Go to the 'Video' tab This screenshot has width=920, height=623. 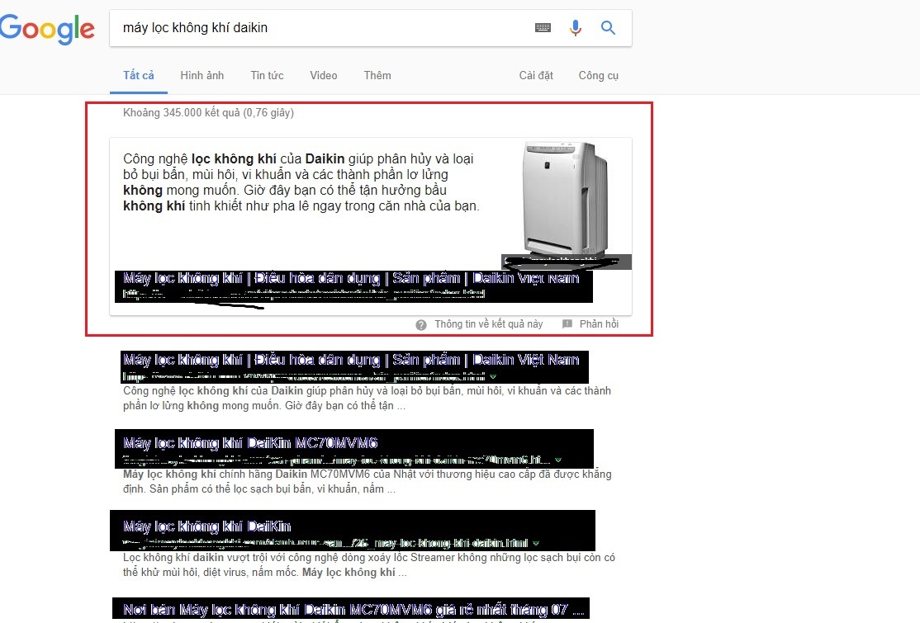tap(323, 76)
